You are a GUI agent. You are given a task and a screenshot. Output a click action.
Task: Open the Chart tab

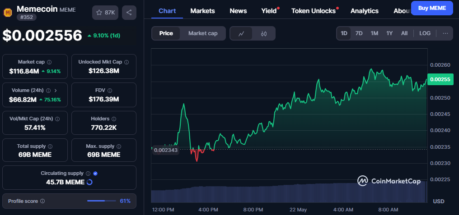coord(167,11)
